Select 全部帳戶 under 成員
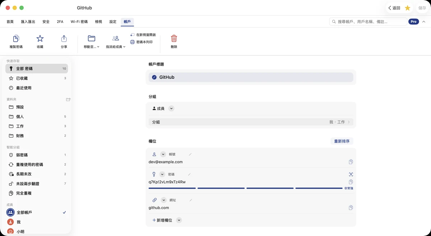 click(x=37, y=213)
